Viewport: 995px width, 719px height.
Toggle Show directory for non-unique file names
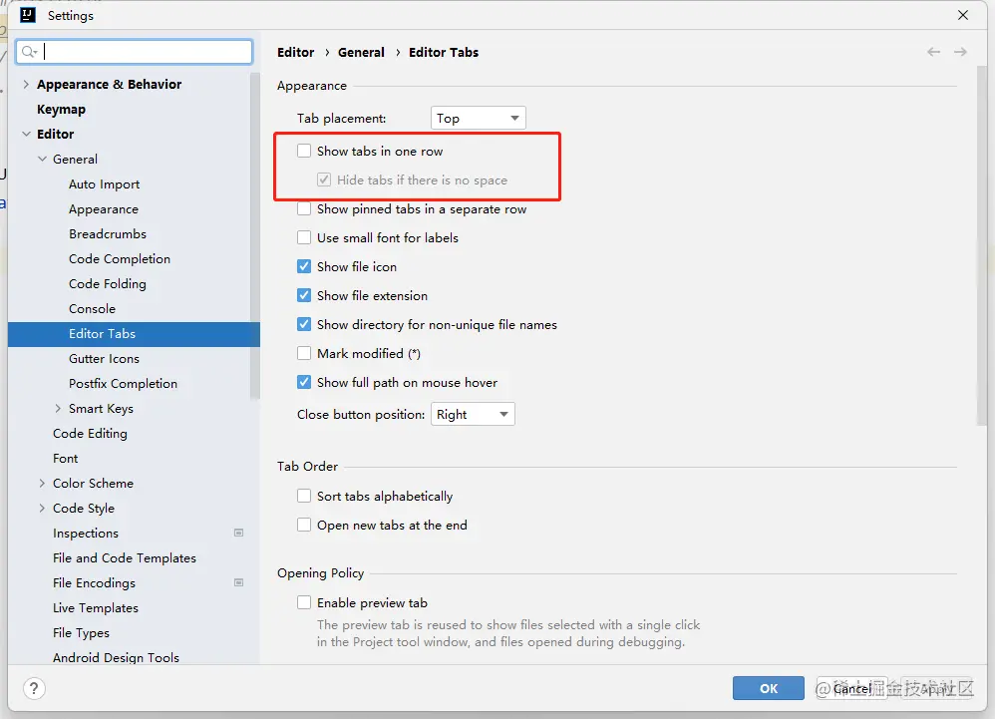click(304, 324)
